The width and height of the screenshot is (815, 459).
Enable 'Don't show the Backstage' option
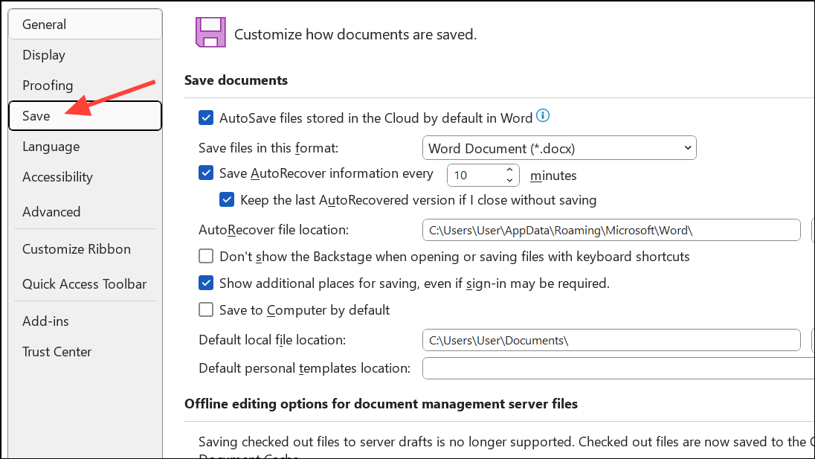[206, 256]
